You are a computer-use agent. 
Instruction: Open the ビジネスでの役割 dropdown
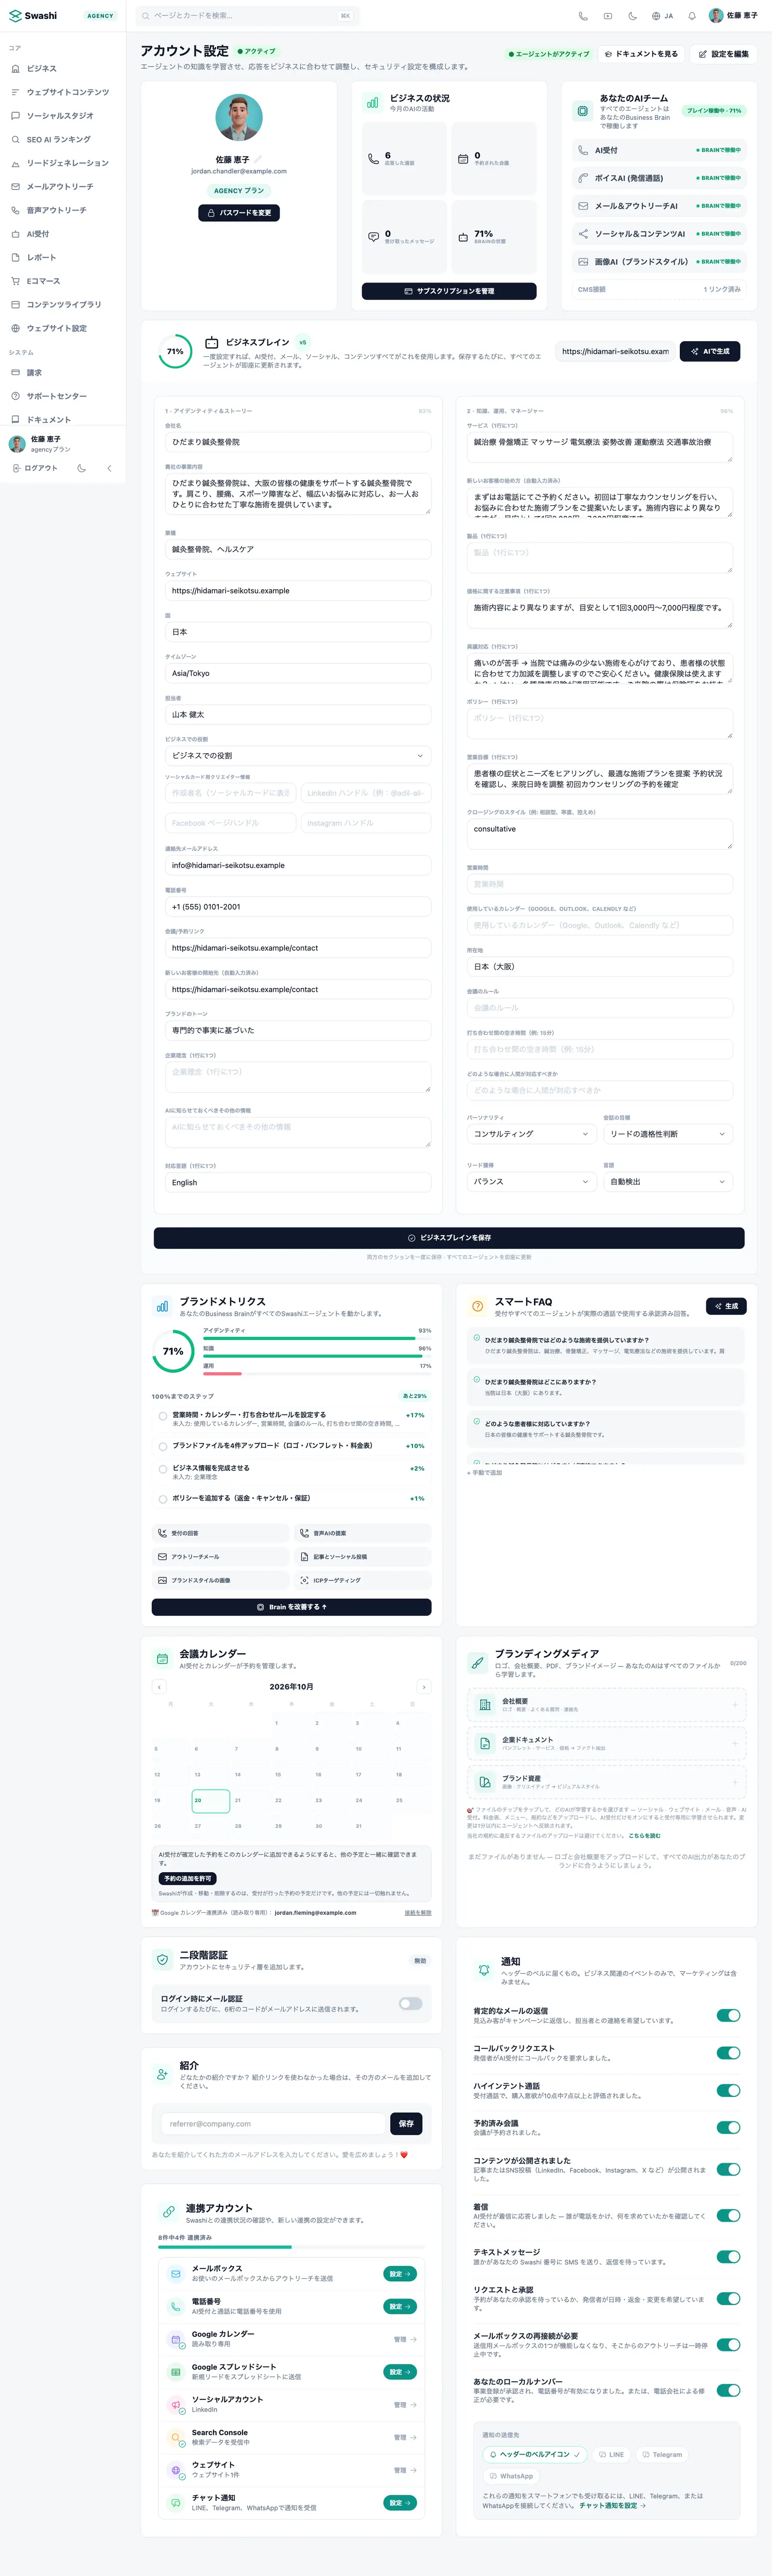click(298, 756)
